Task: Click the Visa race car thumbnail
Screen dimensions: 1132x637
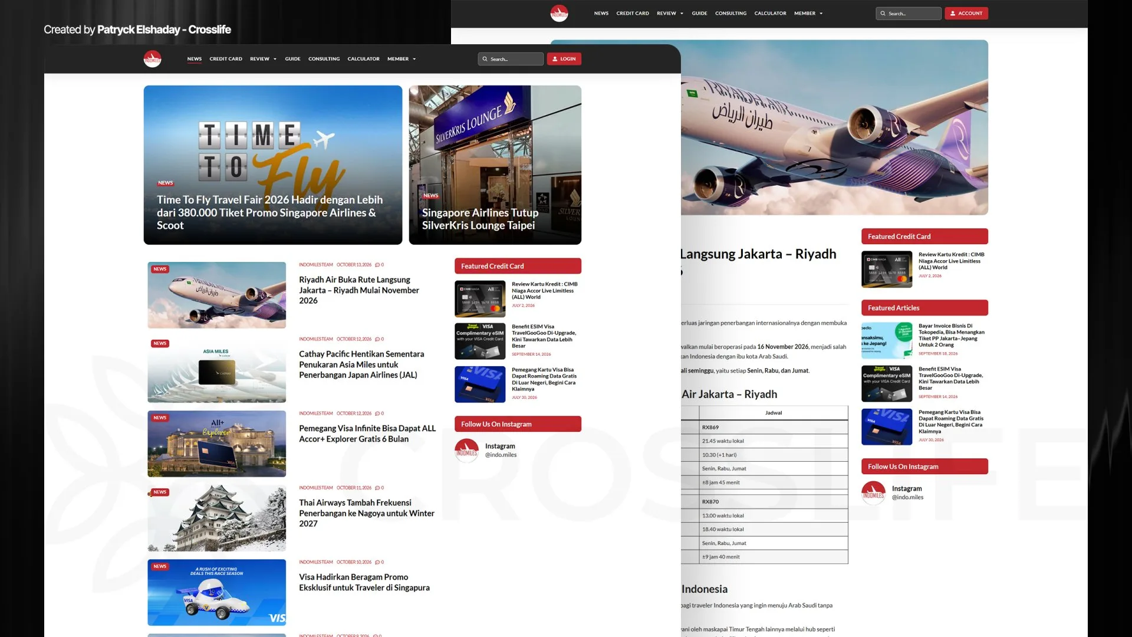Action: [x=216, y=592]
